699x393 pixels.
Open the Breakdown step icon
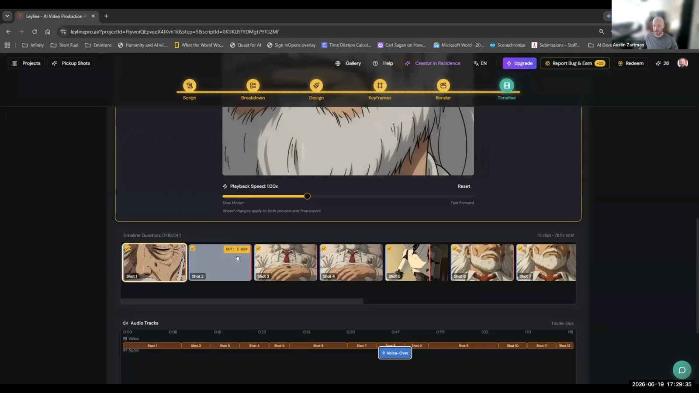pos(253,86)
